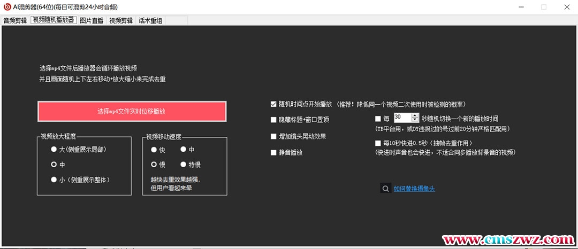Click the seconds input field showing 30

[401, 118]
